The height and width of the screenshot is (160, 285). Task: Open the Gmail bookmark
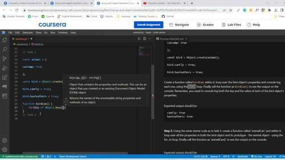click(x=92, y=16)
